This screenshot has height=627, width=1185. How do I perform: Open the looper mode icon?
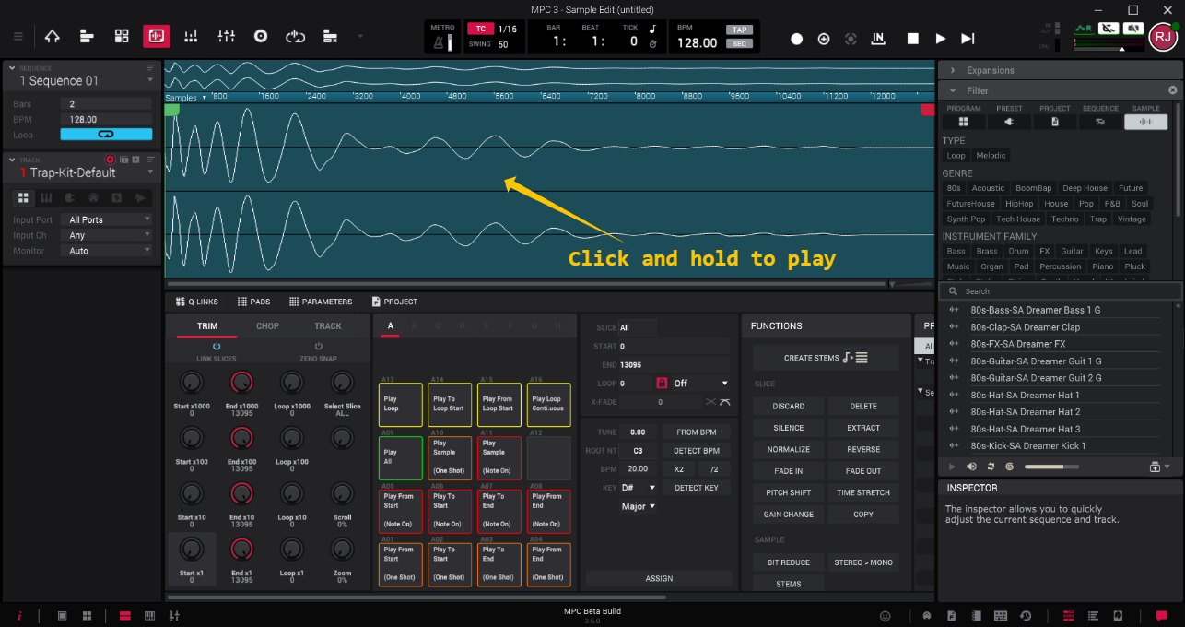click(x=295, y=36)
